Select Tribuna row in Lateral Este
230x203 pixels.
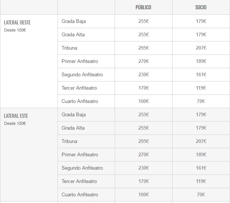tap(69, 141)
